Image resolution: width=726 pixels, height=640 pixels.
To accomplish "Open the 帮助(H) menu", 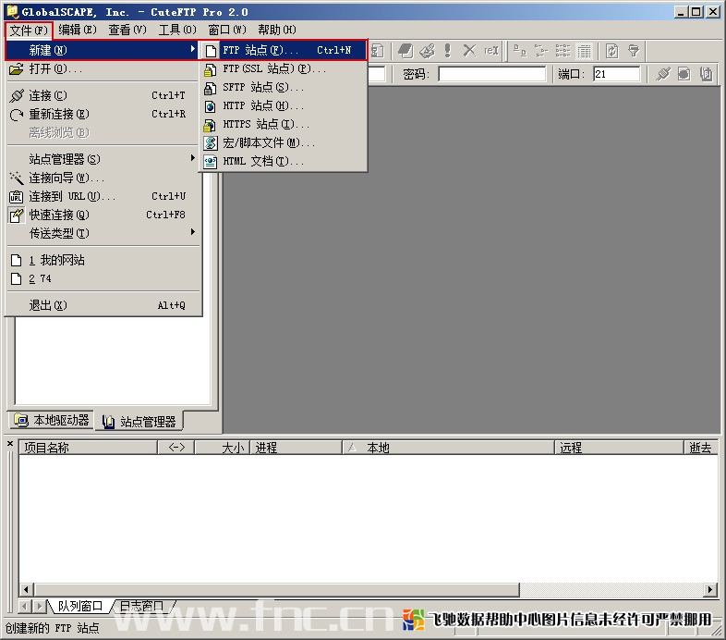I will coord(277,31).
